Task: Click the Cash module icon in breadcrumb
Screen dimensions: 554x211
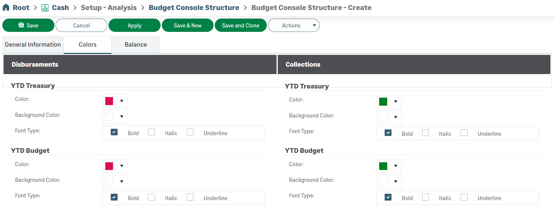Action: [45, 8]
